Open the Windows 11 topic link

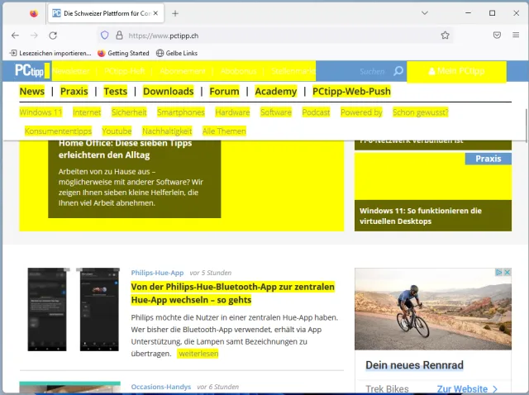pos(41,112)
